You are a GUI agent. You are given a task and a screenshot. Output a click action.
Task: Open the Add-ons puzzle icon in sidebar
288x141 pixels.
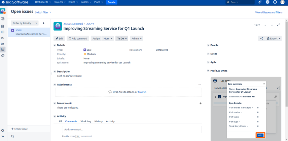coord(3,55)
